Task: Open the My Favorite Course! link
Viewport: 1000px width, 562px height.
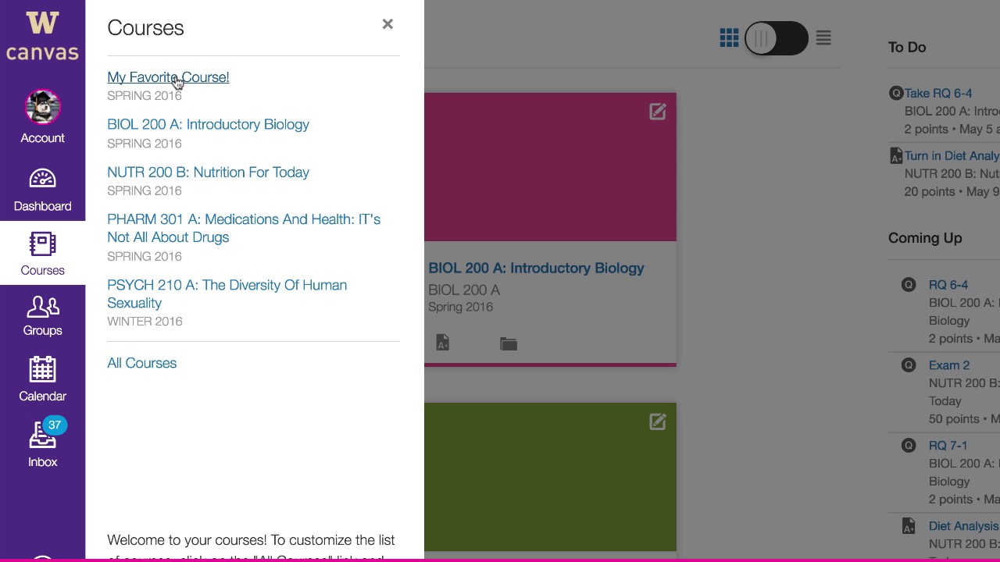Action: (x=168, y=77)
